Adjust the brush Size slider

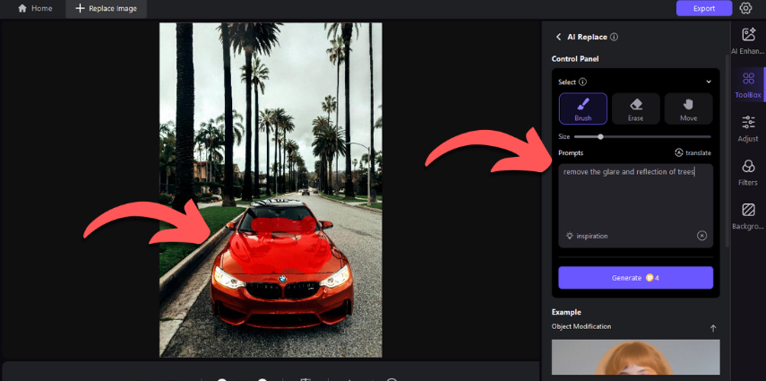(x=642, y=137)
